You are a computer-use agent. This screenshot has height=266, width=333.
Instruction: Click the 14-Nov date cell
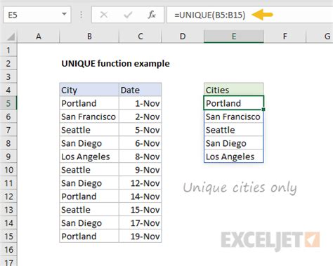141,197
